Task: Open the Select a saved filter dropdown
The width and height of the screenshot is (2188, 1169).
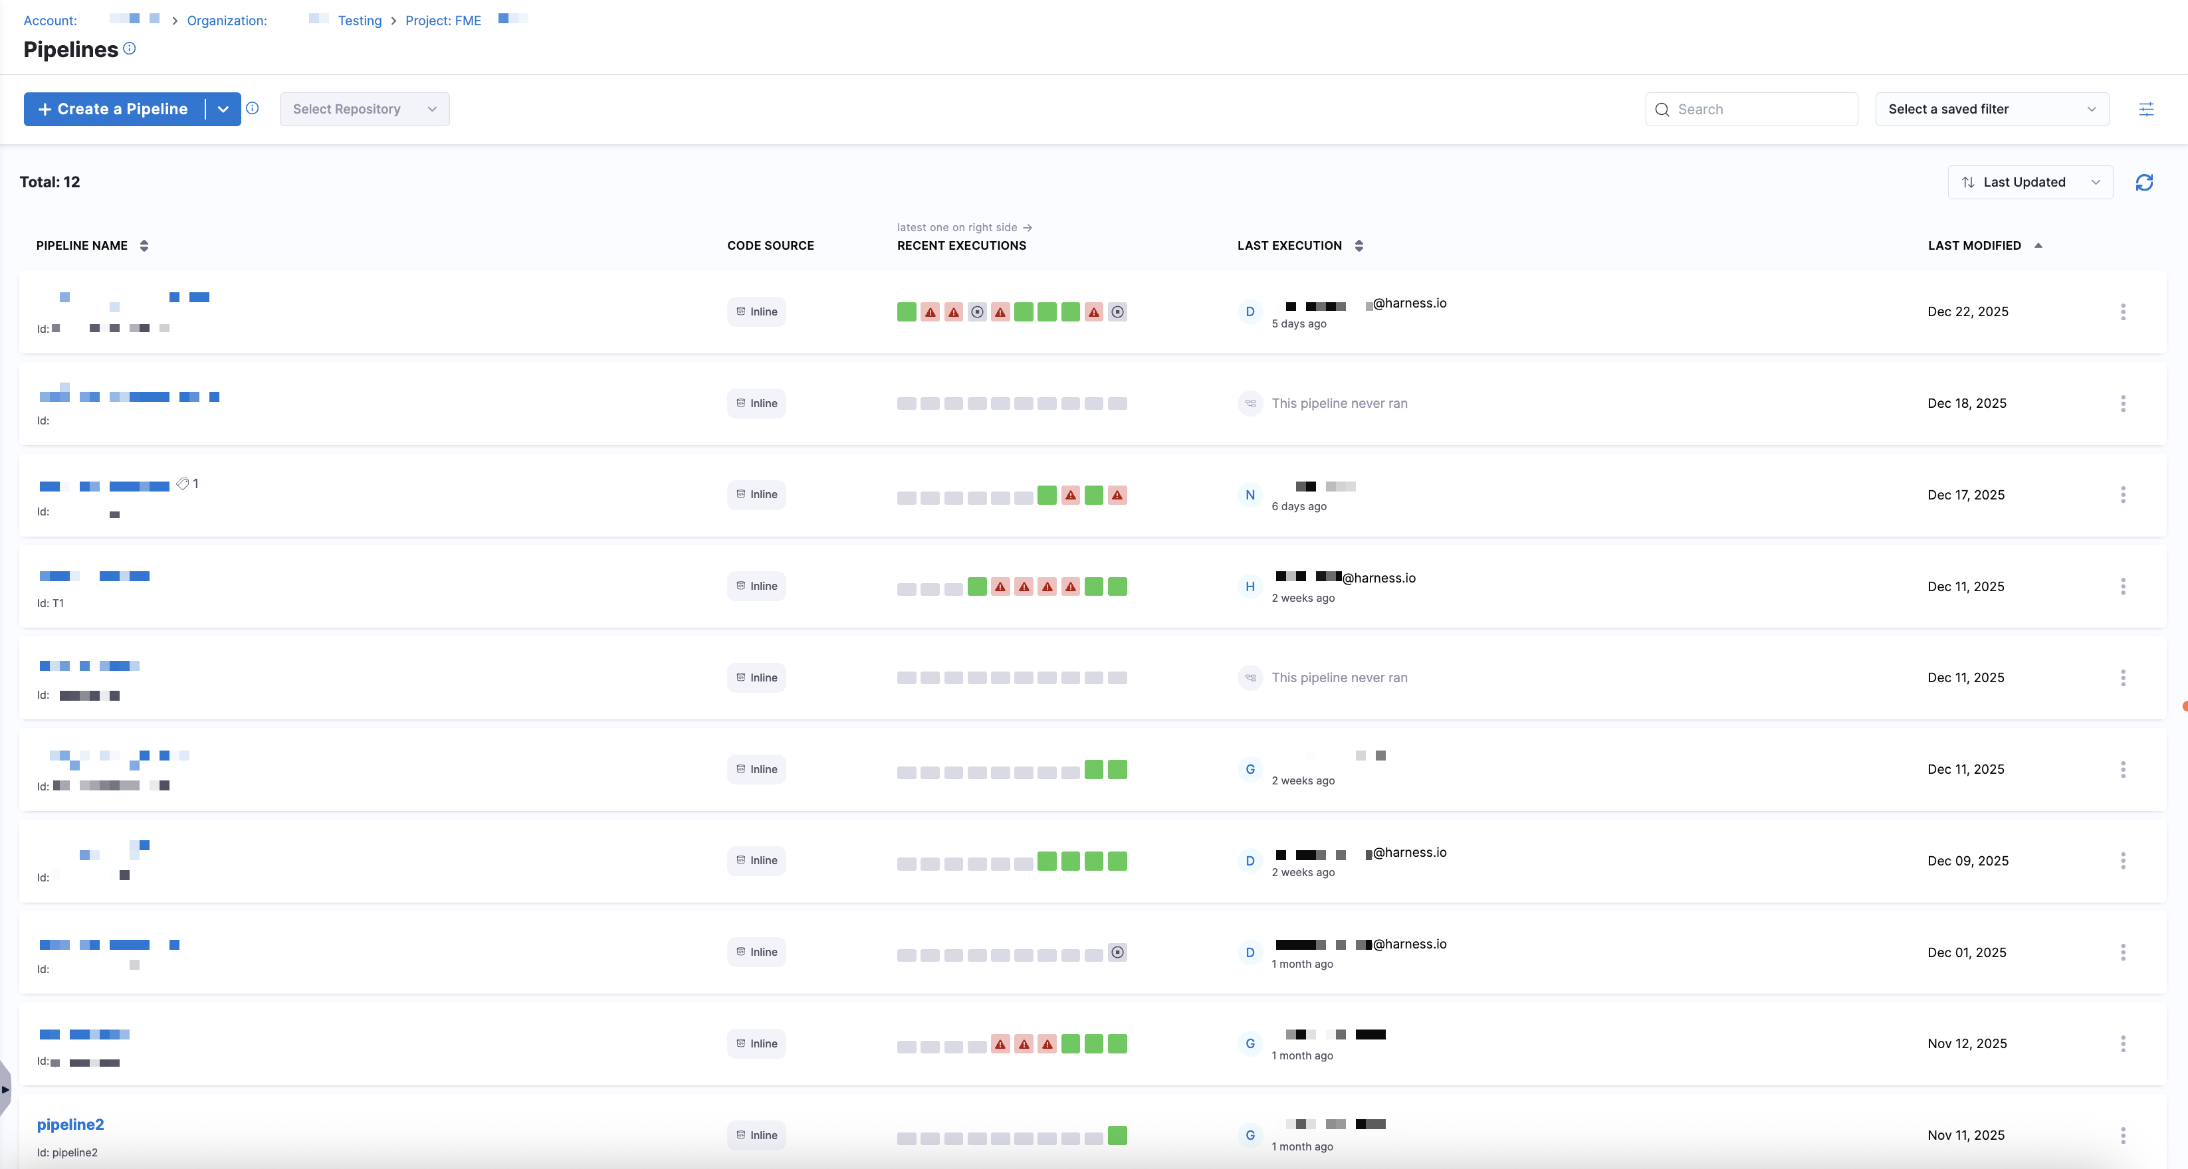Action: coord(1991,110)
